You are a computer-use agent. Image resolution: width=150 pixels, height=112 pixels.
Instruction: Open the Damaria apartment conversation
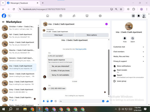(x=19, y=59)
